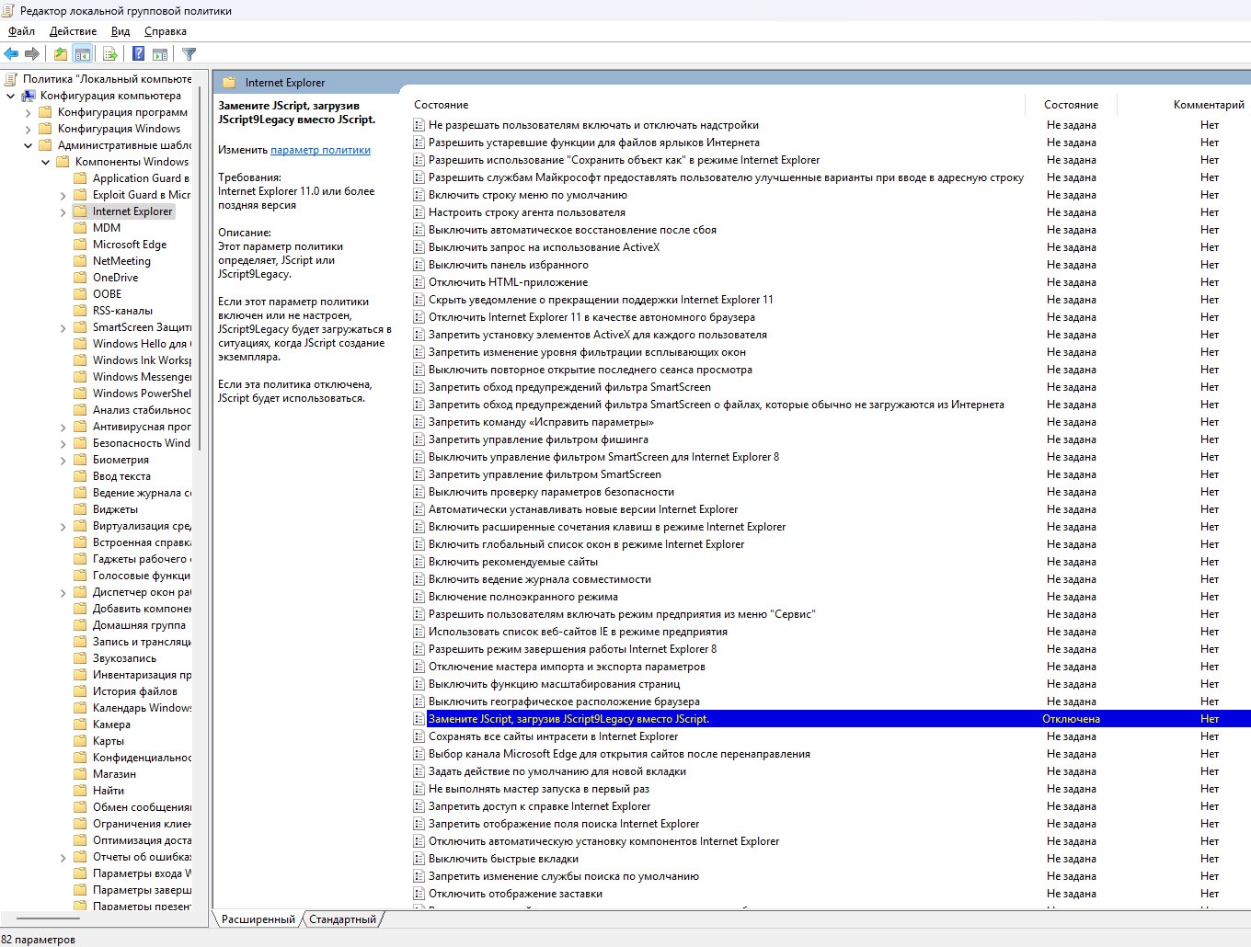Click the параметр политики link
This screenshot has height=947, width=1251.
tap(320, 150)
